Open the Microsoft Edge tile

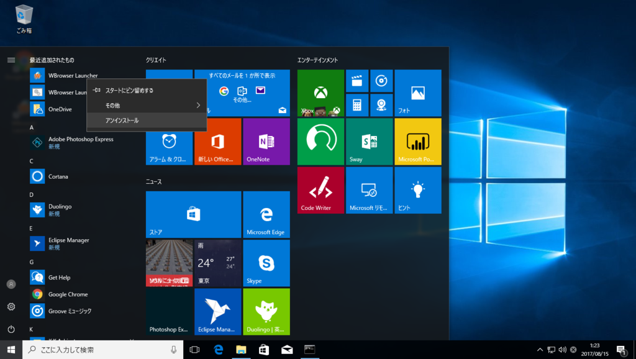coord(266,214)
